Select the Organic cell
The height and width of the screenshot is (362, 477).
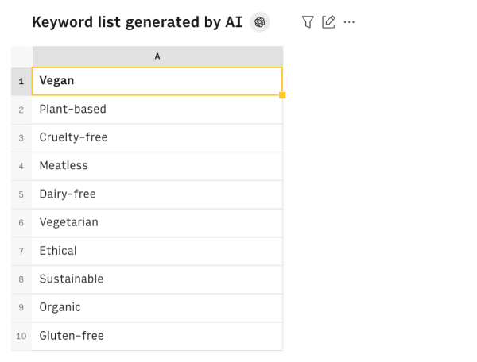coord(157,307)
